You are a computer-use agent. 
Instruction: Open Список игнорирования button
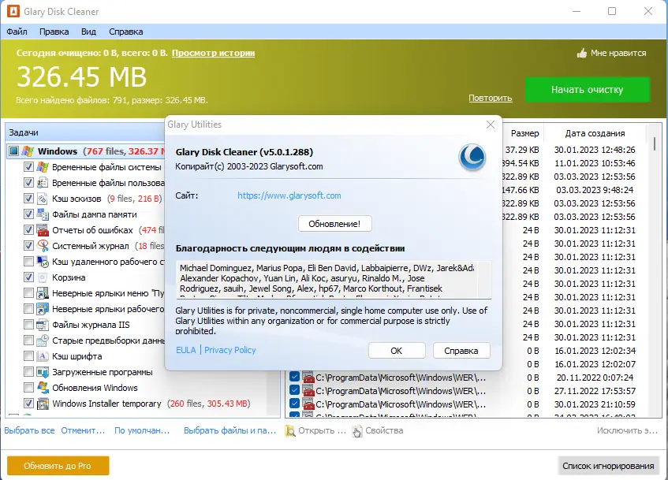[x=608, y=466]
